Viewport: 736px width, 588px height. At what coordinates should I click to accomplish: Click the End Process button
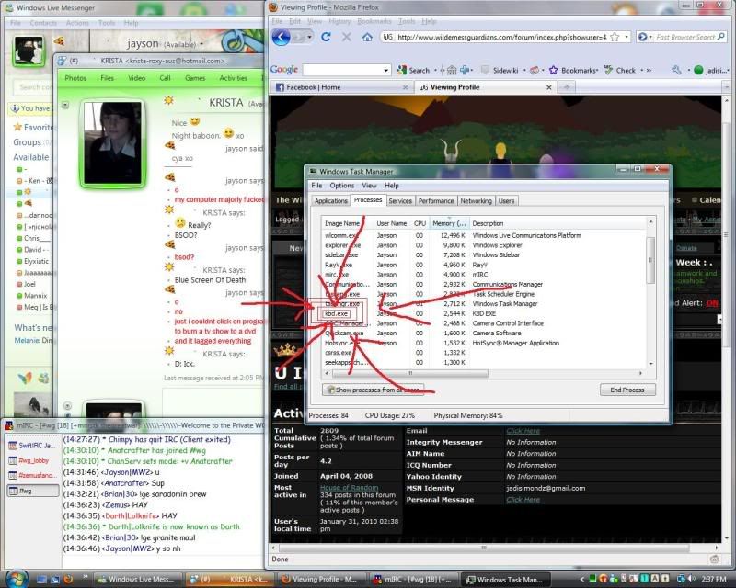(627, 390)
